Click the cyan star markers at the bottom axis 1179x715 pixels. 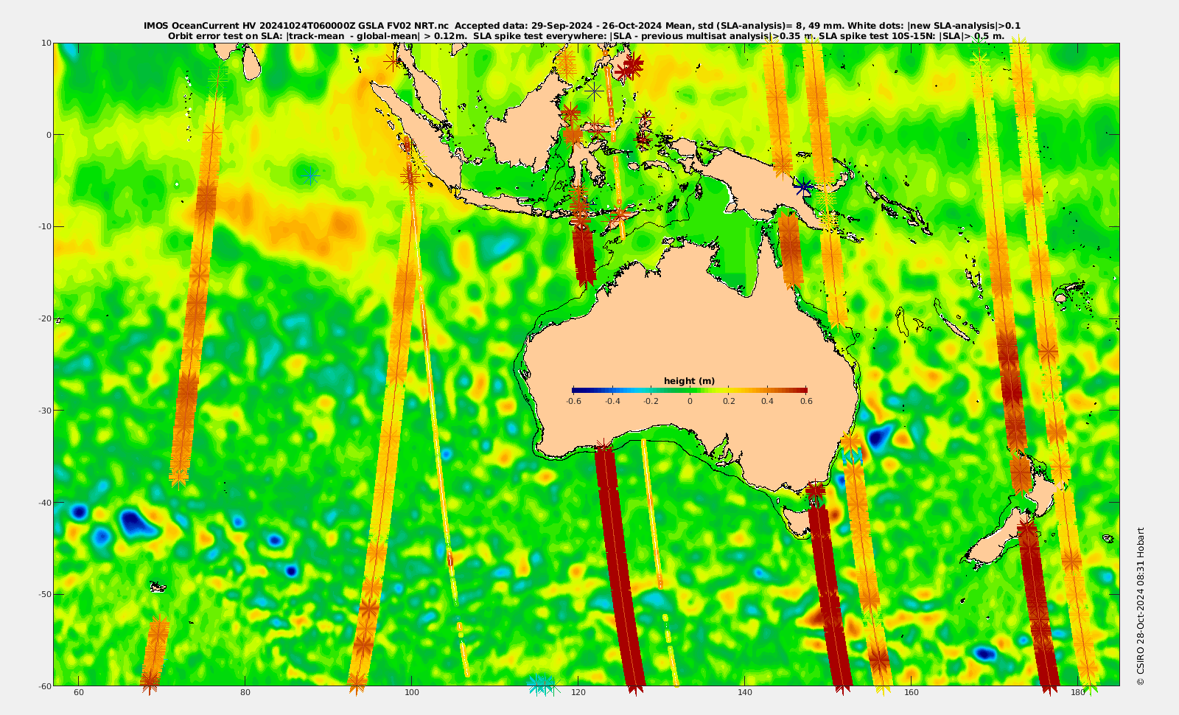pyautogui.click(x=544, y=685)
